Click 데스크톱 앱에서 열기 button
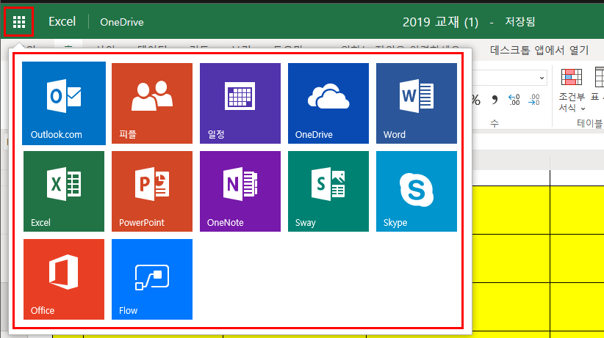Image resolution: width=604 pixels, height=338 pixels. (539, 50)
